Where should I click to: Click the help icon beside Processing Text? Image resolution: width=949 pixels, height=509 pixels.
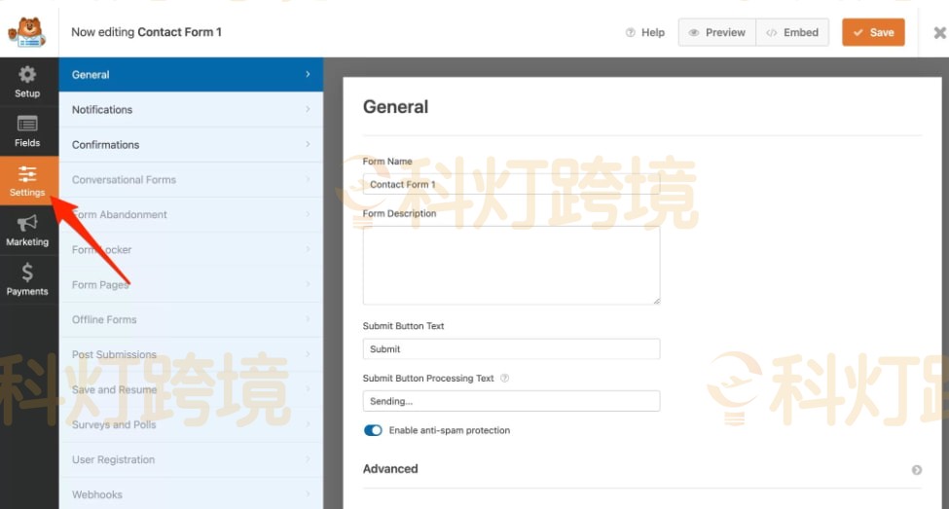point(504,379)
